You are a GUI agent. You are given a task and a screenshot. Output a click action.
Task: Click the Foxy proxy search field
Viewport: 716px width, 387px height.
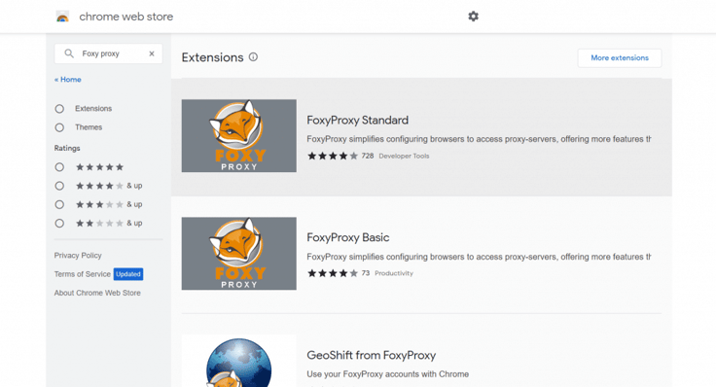point(108,53)
